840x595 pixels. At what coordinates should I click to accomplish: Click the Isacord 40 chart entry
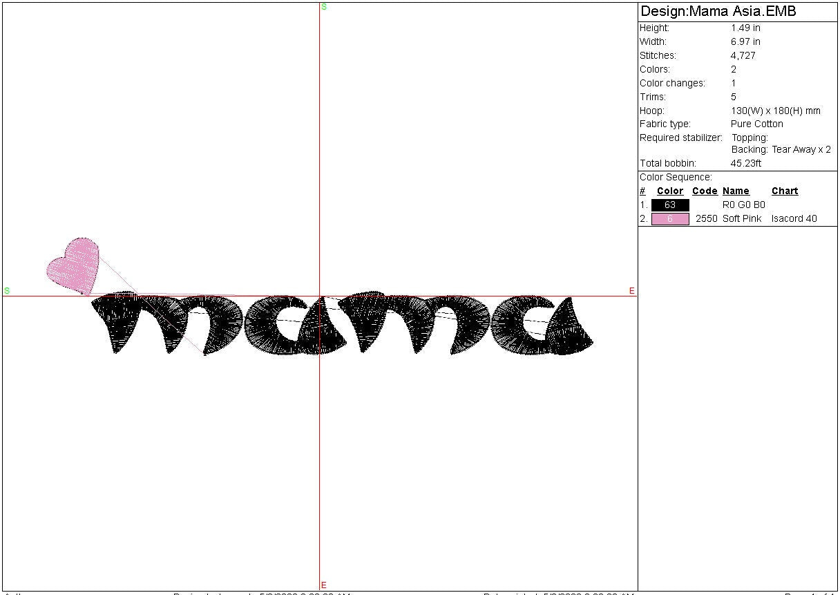pos(794,219)
